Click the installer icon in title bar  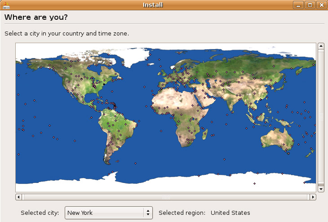(6, 5)
